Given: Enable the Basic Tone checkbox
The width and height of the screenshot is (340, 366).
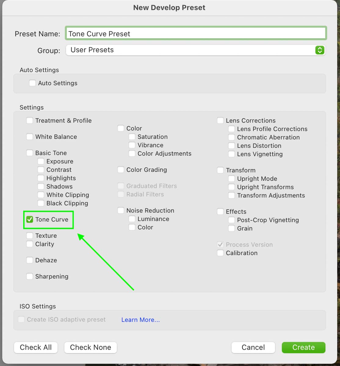Looking at the screenshot, I should click(x=30, y=153).
